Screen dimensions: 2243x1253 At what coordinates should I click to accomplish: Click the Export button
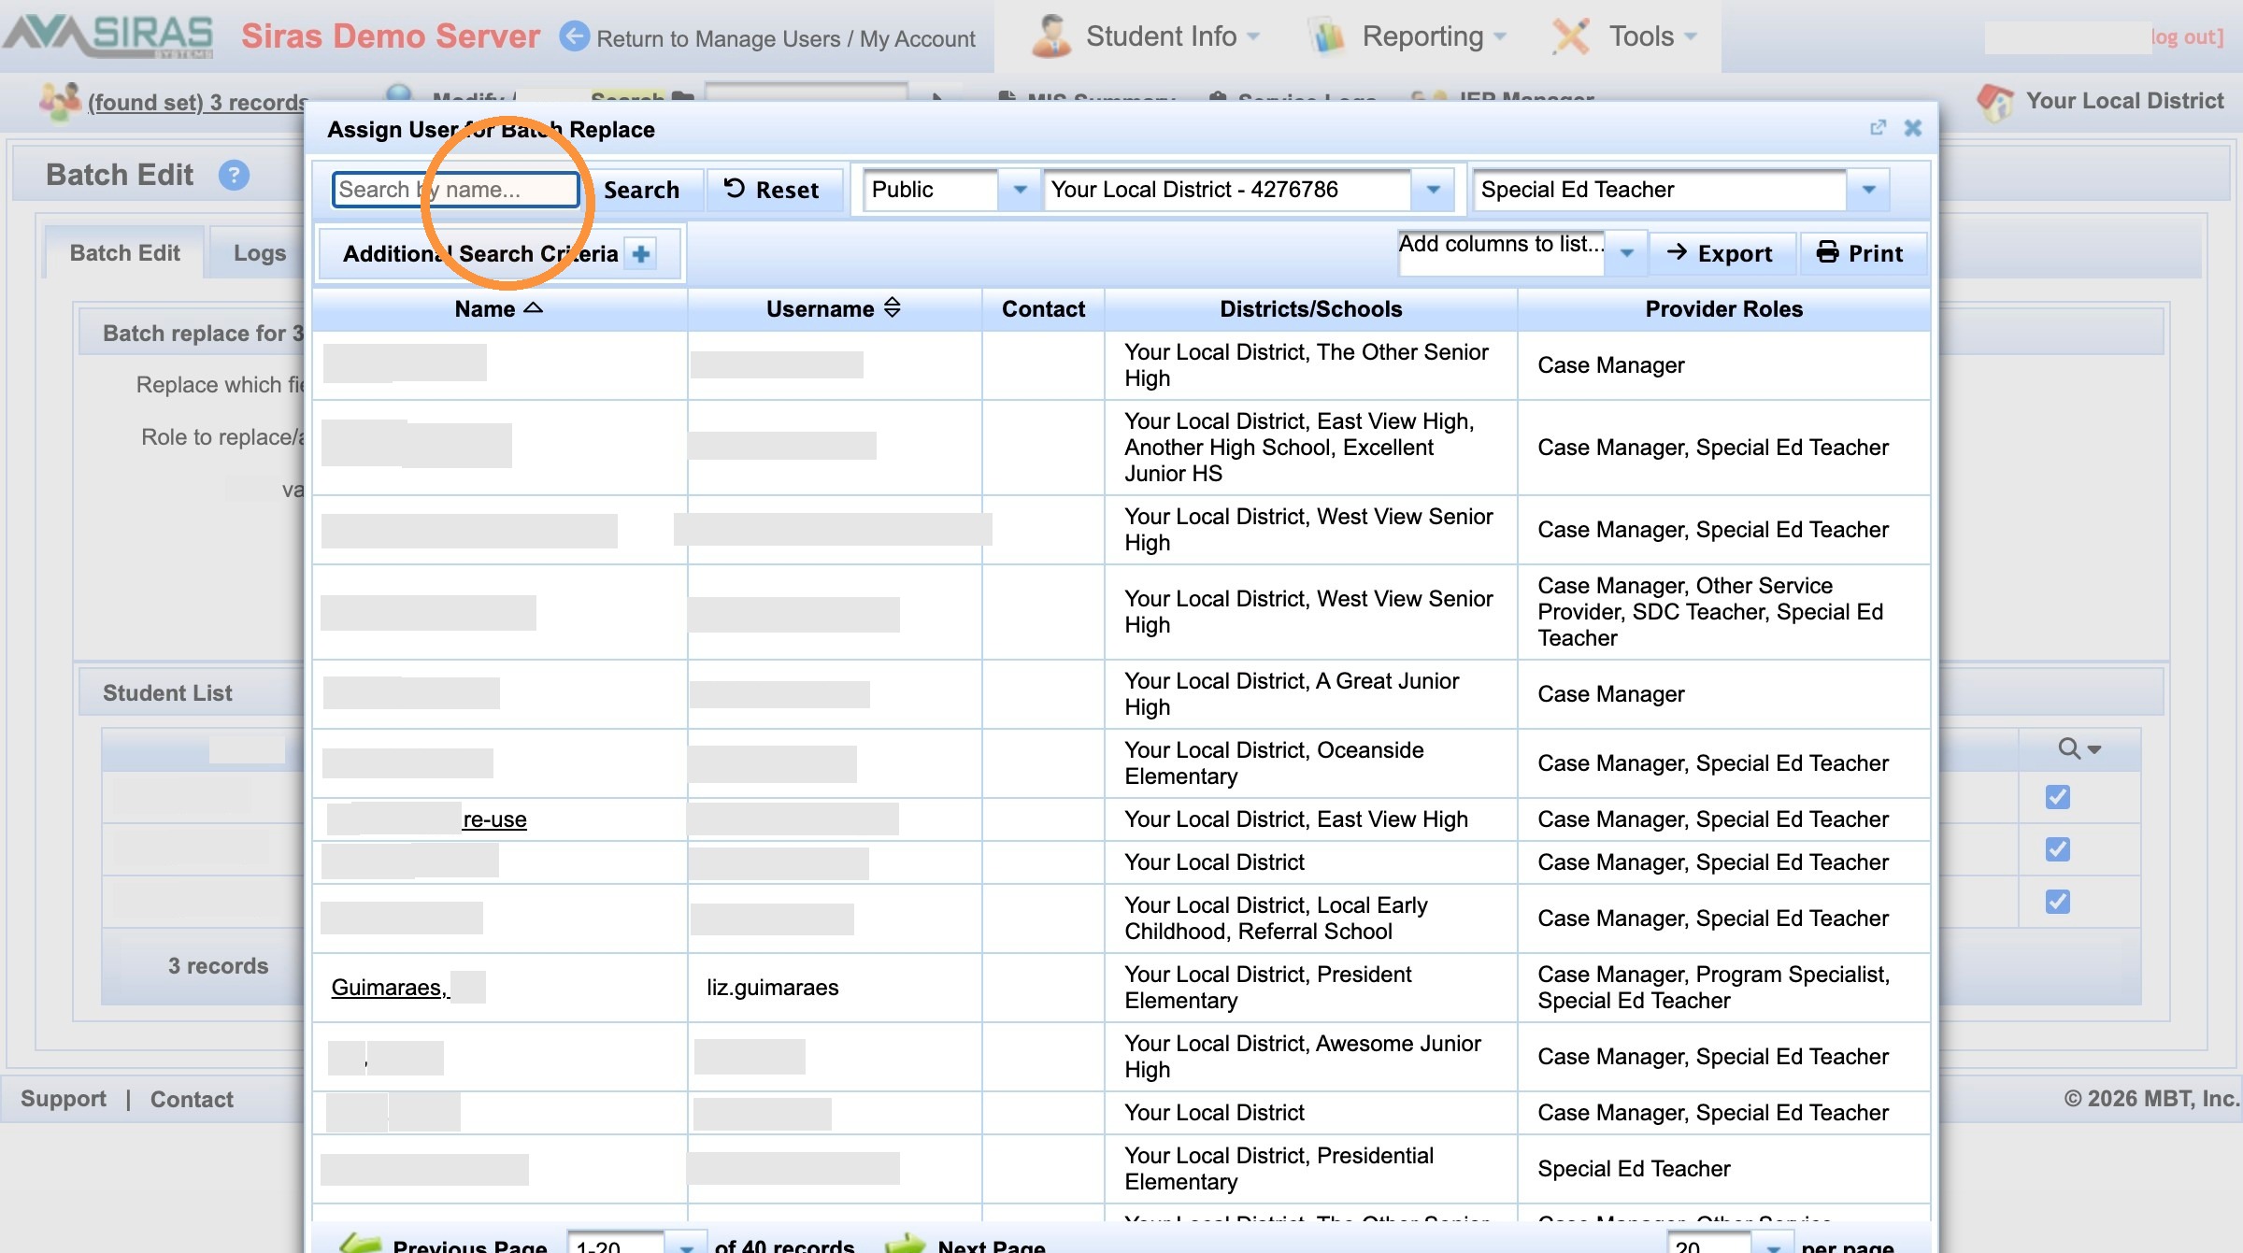click(x=1722, y=253)
